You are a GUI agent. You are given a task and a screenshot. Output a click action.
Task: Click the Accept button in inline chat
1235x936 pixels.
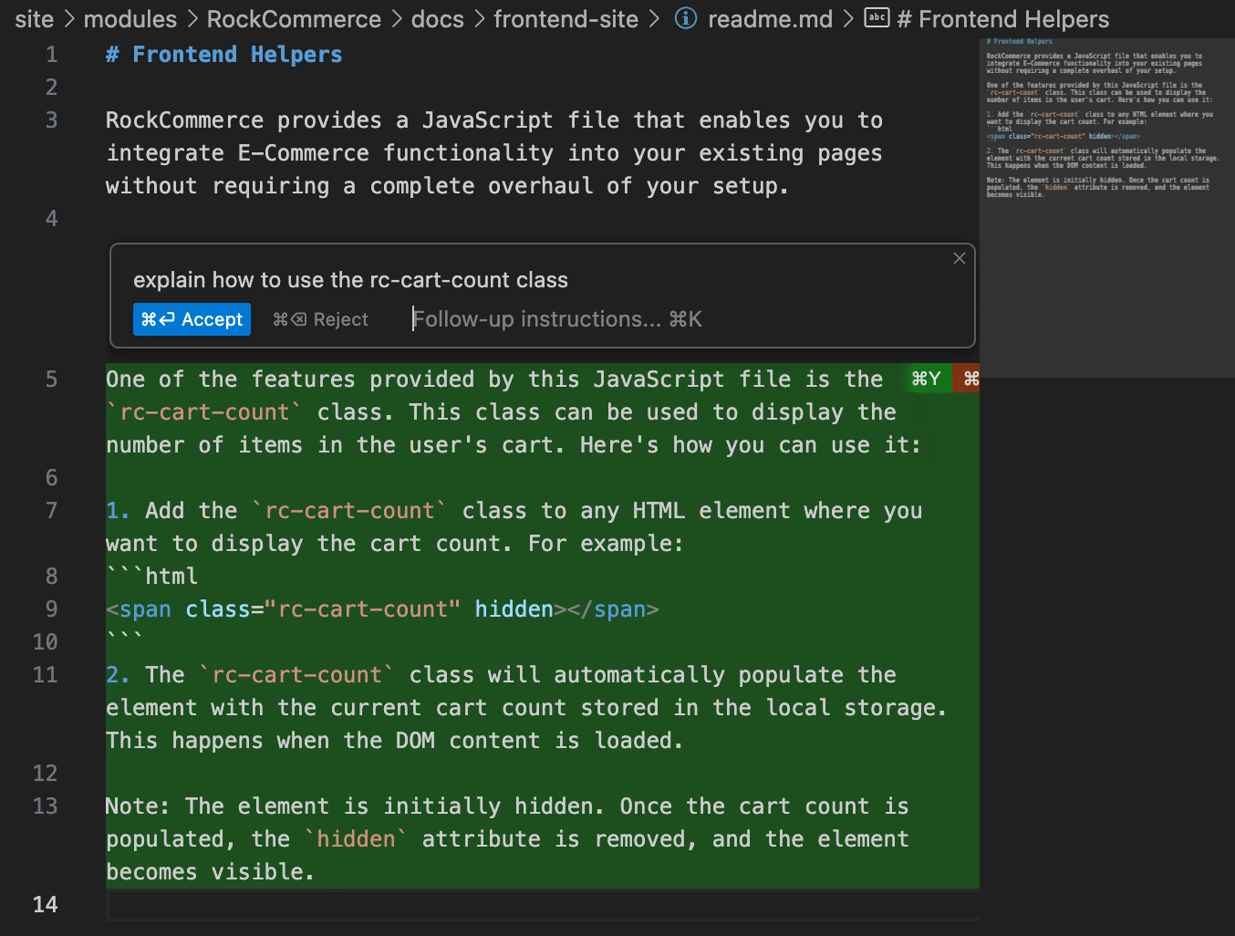[192, 319]
